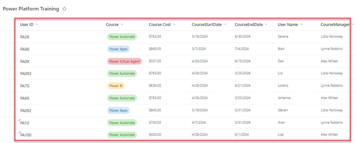Select the $400.00 cost cell
356x143 pixels.
tap(155, 134)
